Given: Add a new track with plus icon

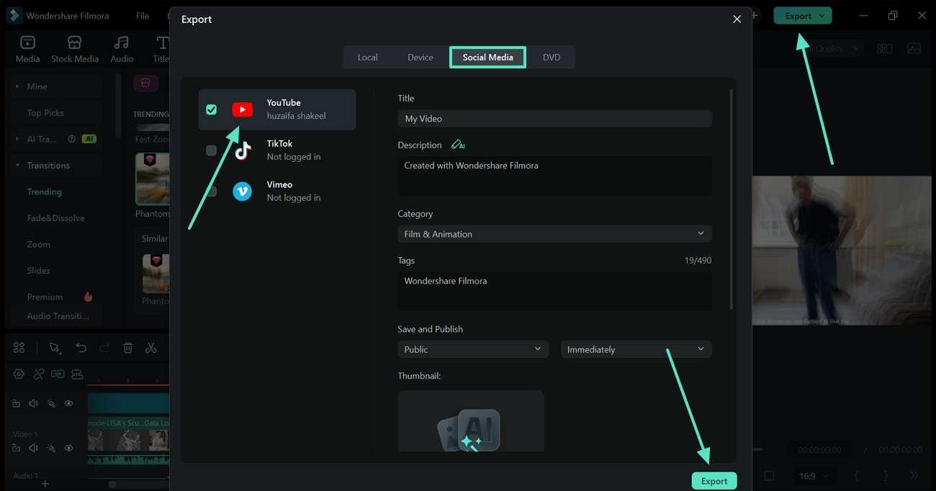Looking at the screenshot, I should (45, 484).
